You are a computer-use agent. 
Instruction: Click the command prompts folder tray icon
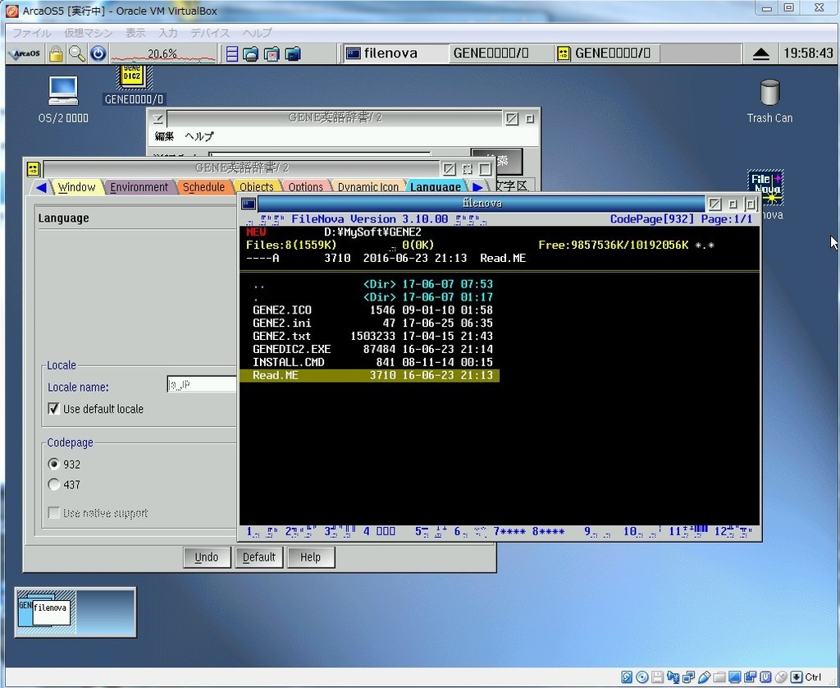pyautogui.click(x=293, y=53)
